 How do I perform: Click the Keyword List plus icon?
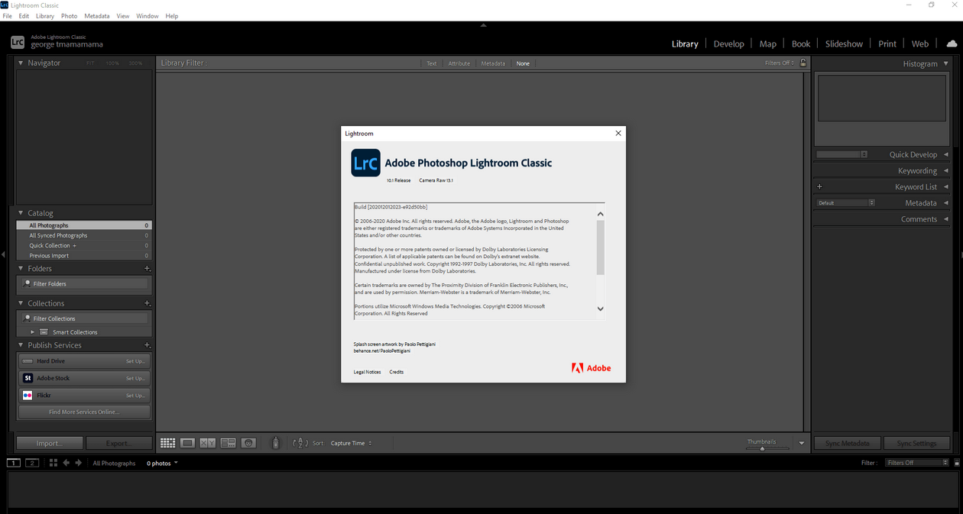click(x=819, y=186)
